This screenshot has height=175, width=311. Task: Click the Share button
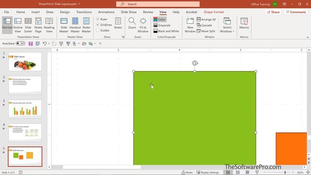point(273,12)
